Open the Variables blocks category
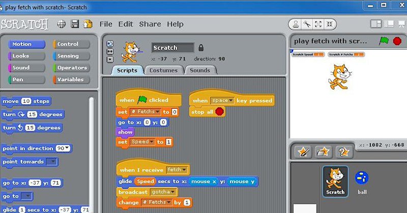 pyautogui.click(x=71, y=80)
